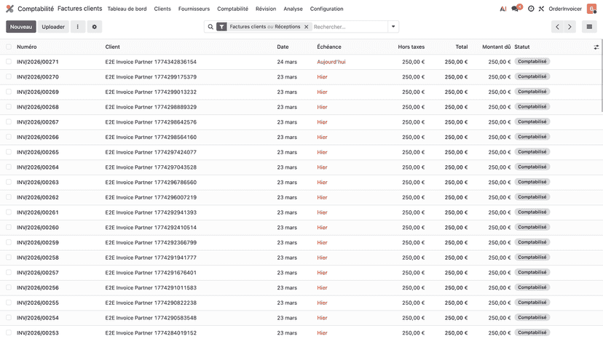The height and width of the screenshot is (339, 603).
Task: Sort by the Montant dû column header
Action: point(496,47)
